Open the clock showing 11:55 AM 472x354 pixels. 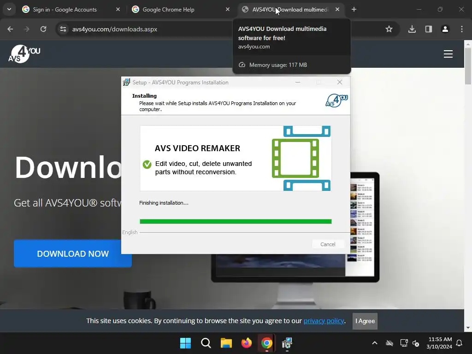(439, 343)
